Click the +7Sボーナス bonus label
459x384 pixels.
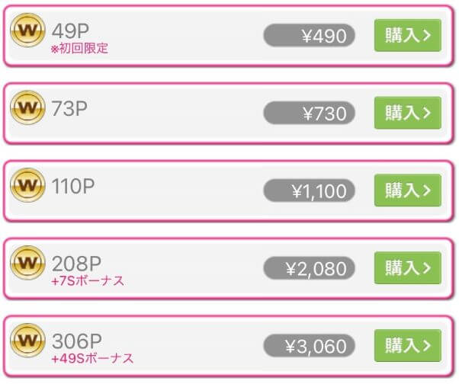point(88,281)
